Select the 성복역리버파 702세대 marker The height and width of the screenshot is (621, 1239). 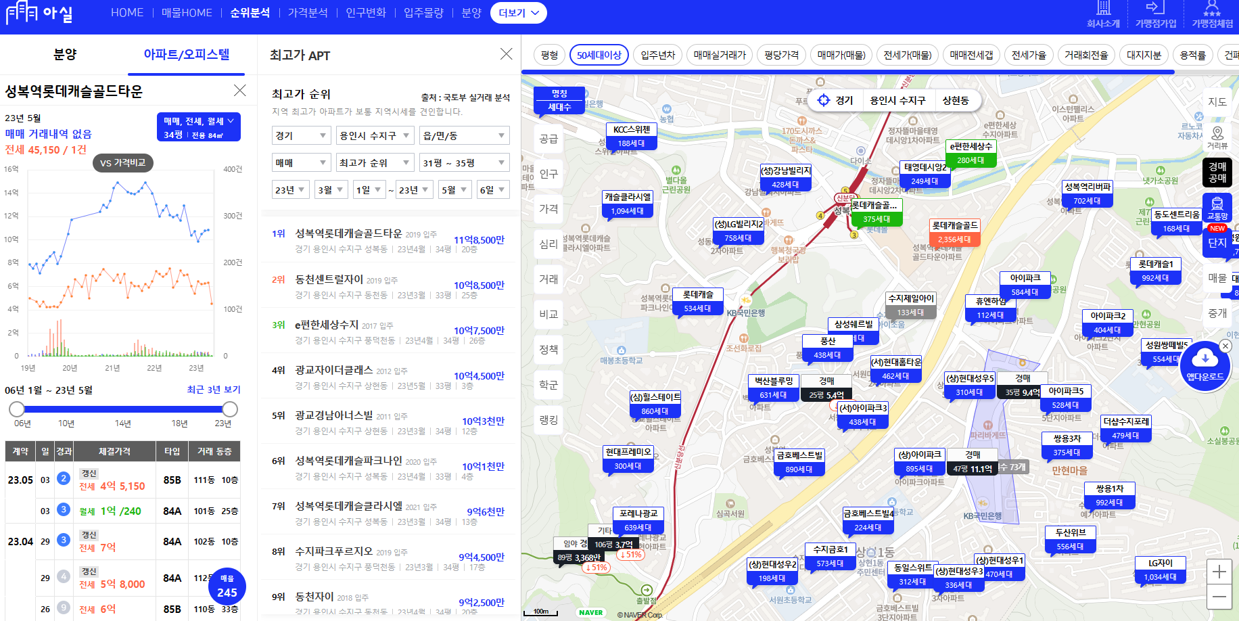(1087, 193)
